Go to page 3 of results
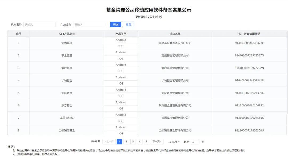This screenshot has width=288, height=160. point(133,141)
